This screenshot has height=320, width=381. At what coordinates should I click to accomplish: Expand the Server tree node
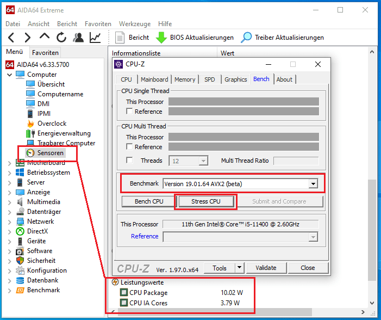9,183
